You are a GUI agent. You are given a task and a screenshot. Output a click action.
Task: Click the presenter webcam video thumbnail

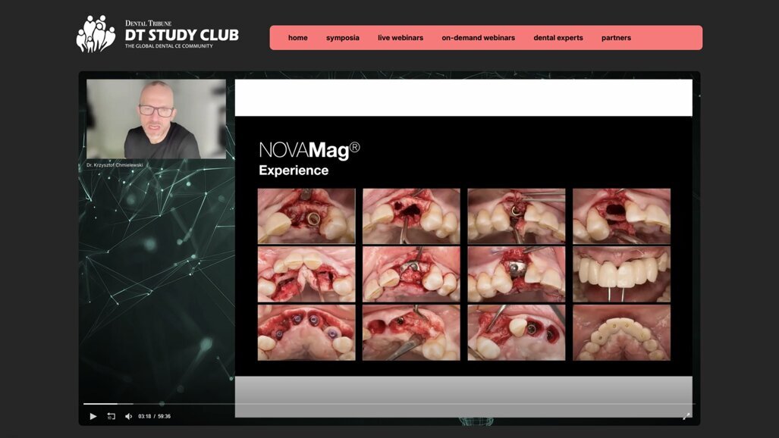[156, 119]
